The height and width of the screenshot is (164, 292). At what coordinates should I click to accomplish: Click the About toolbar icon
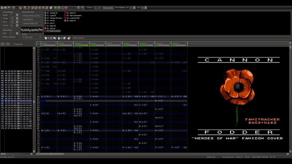[x=25, y=8]
